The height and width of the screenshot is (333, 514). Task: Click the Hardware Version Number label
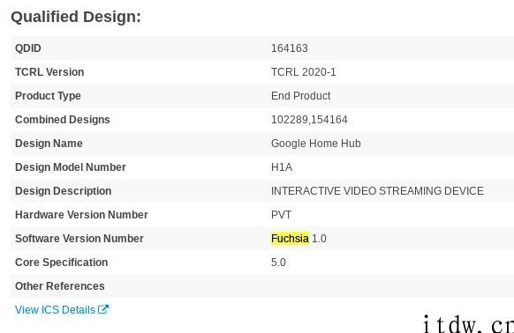(x=81, y=215)
